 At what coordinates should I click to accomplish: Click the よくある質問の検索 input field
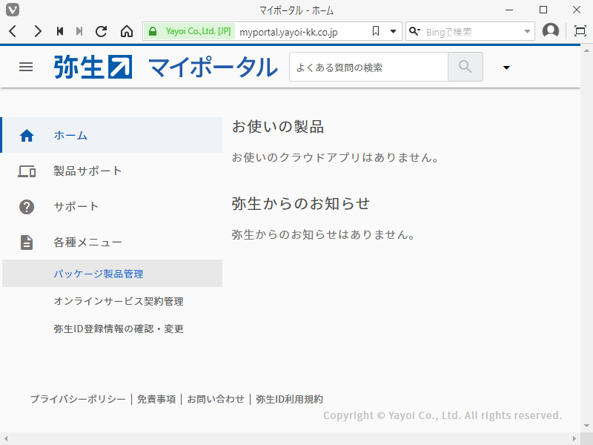tap(368, 67)
